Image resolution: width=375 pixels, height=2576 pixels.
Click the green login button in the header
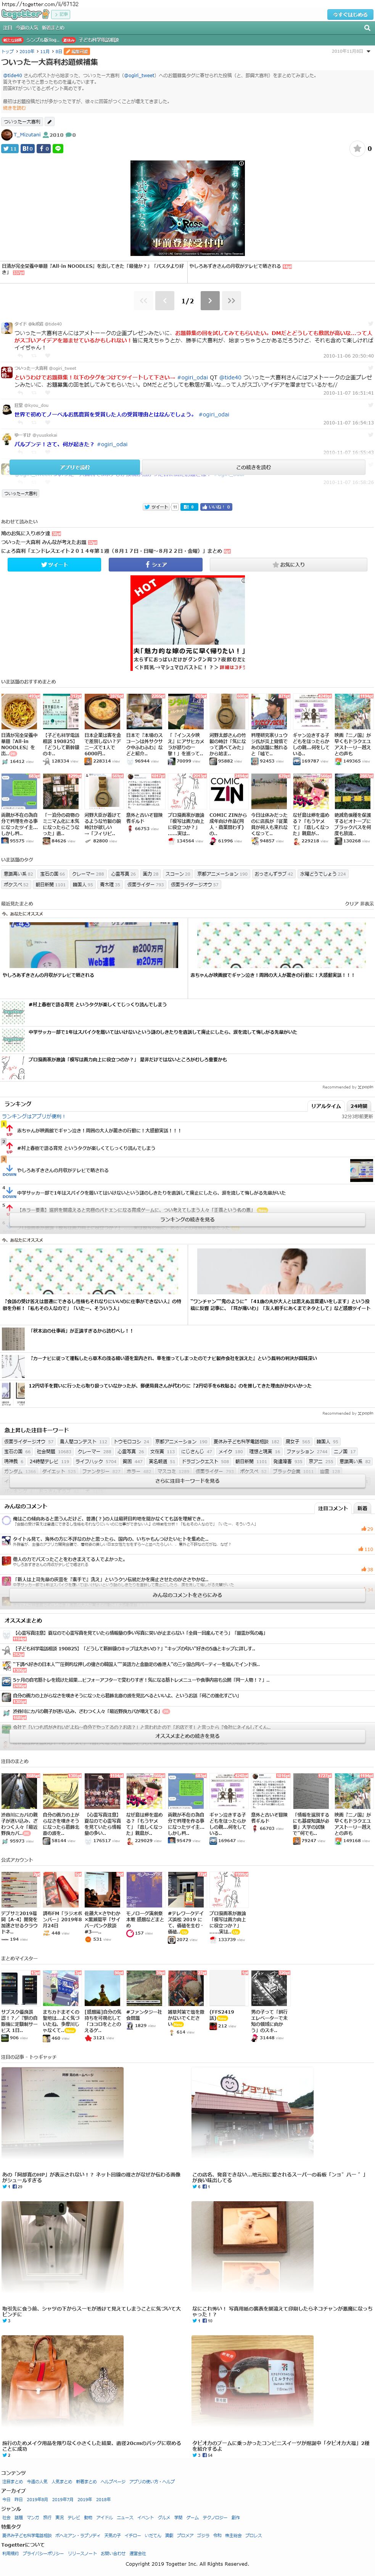[x=351, y=14]
